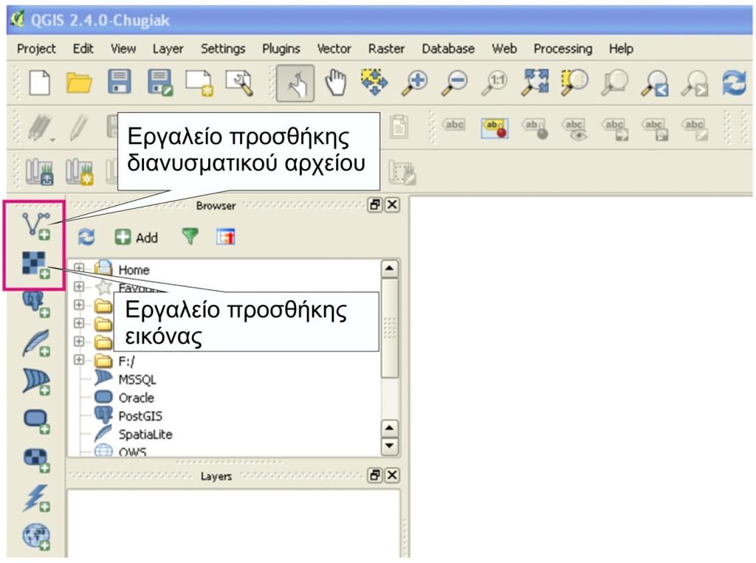Add MSSQL Spatial Layer icon
The height and width of the screenshot is (563, 756).
[36, 381]
